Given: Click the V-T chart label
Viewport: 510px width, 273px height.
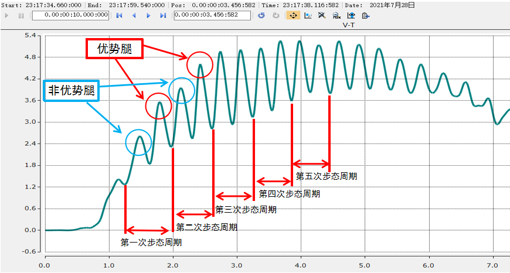Looking at the screenshot, I should pyautogui.click(x=350, y=25).
